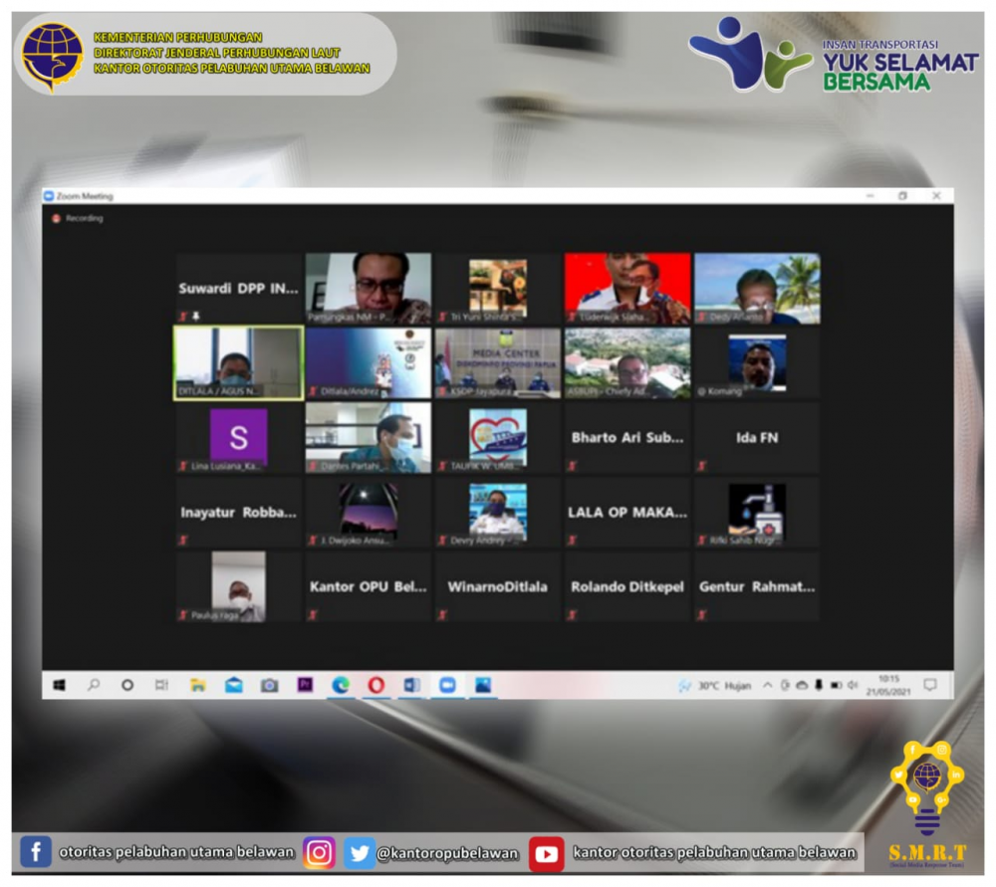
Task: Launch Cortana from the taskbar circle
Action: [127, 685]
